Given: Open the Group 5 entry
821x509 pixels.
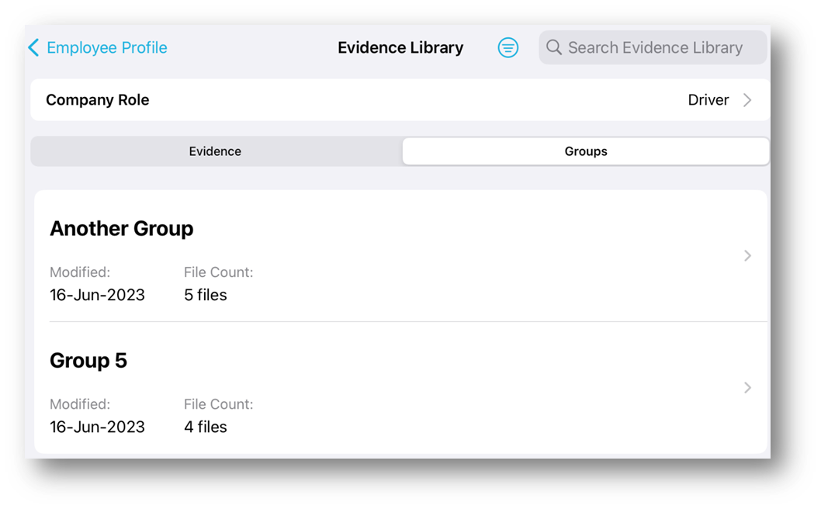Looking at the screenshot, I should 400,388.
